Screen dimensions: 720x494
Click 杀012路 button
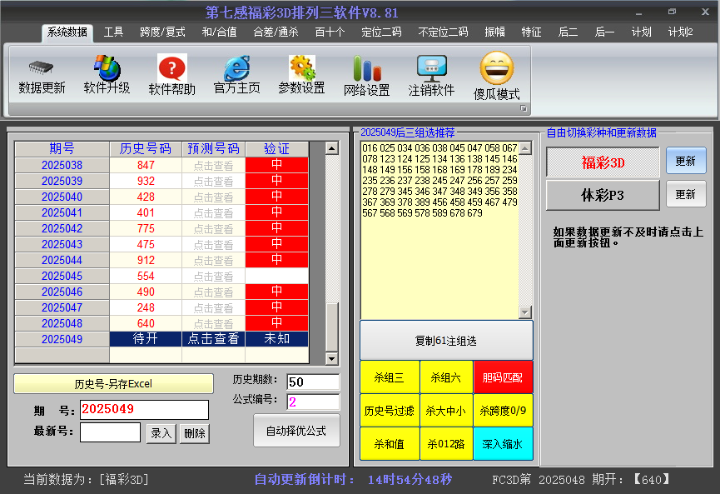(x=446, y=444)
